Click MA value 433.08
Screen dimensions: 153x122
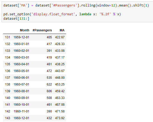pos(60,51)
